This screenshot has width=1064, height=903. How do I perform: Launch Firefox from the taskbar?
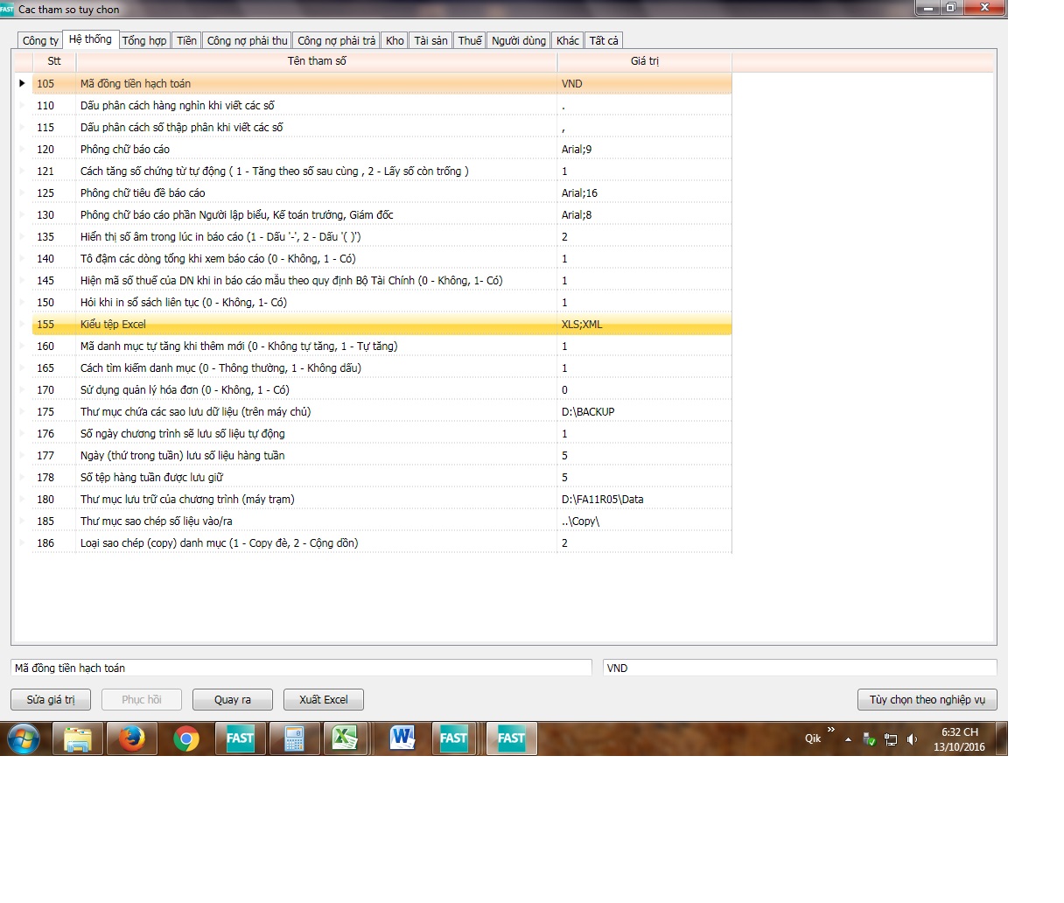(132, 738)
